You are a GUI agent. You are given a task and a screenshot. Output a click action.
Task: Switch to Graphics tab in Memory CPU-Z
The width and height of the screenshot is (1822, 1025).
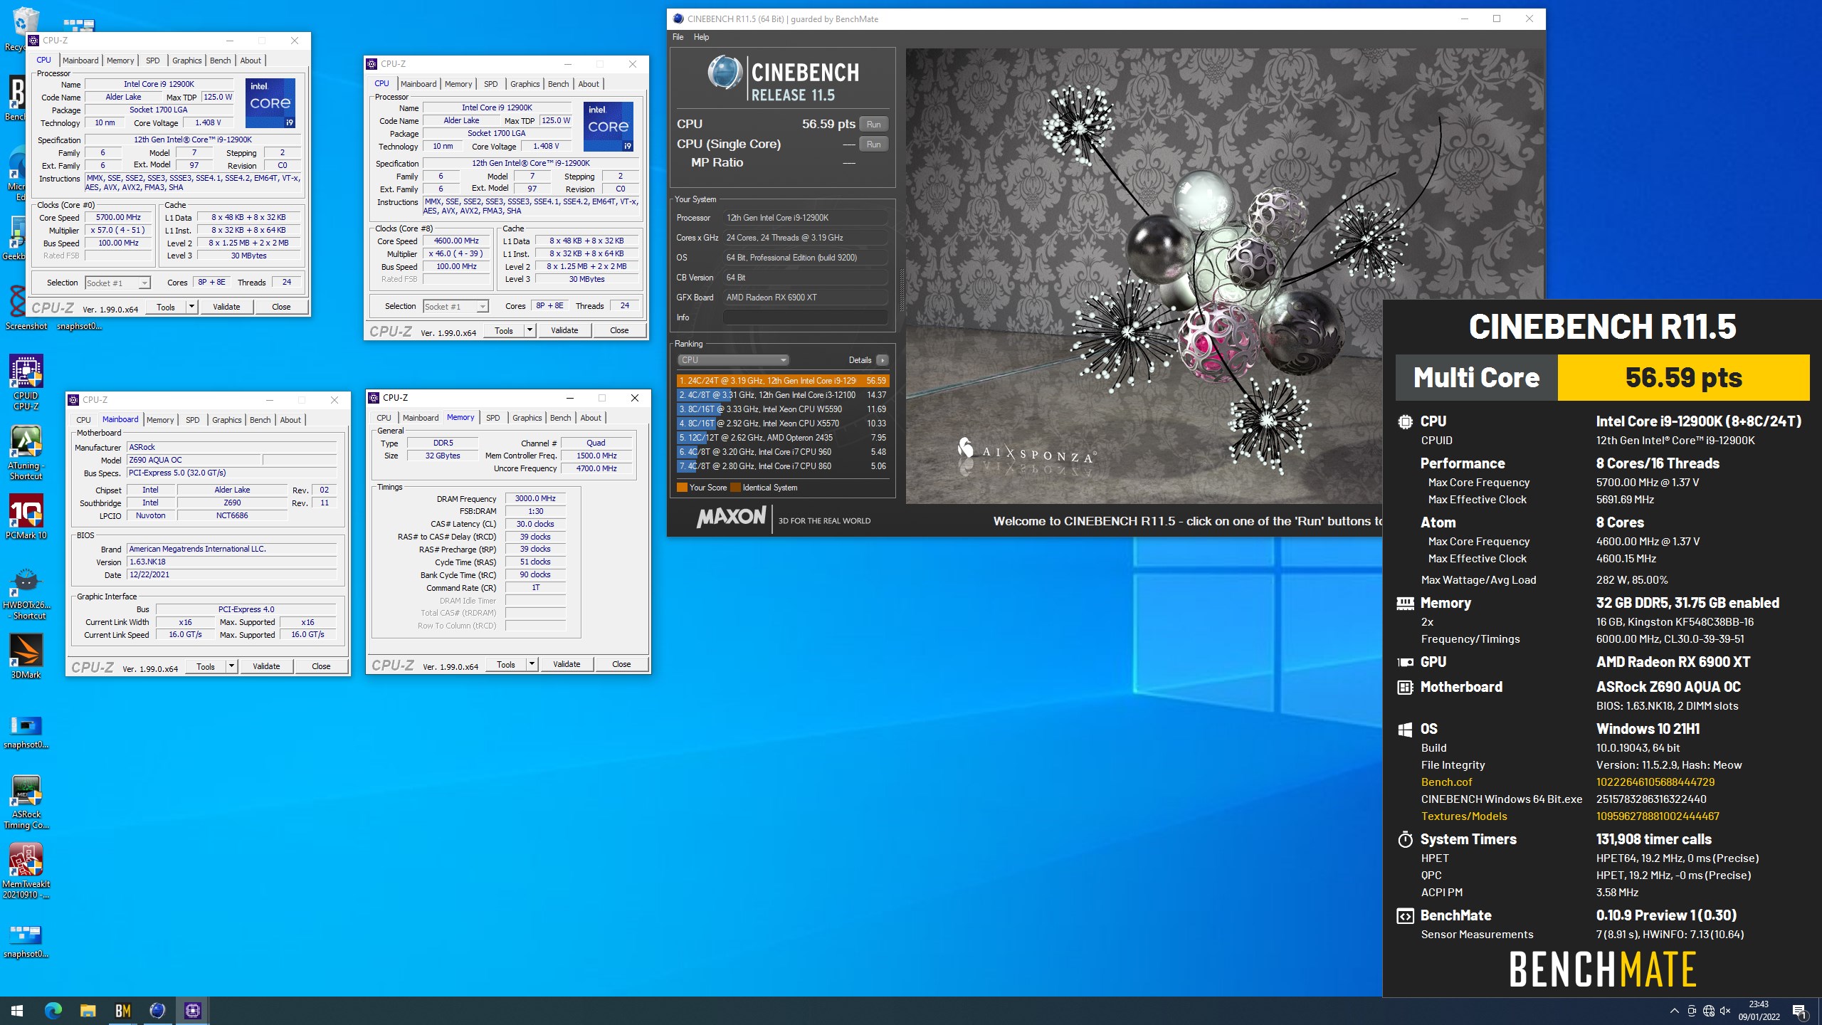527,418
